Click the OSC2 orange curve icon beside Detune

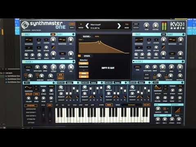163,48
